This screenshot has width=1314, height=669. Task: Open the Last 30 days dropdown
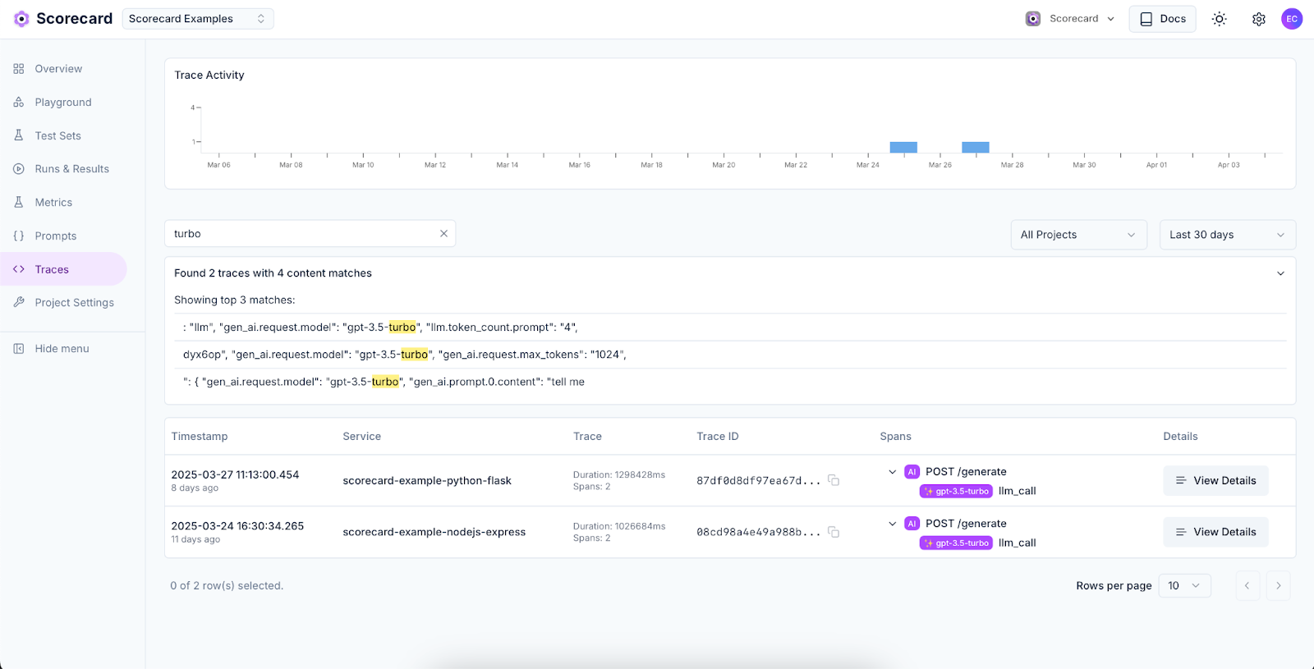point(1227,235)
